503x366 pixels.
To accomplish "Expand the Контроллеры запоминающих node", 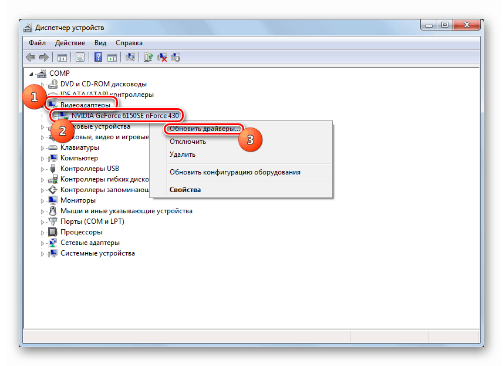I will (x=42, y=191).
